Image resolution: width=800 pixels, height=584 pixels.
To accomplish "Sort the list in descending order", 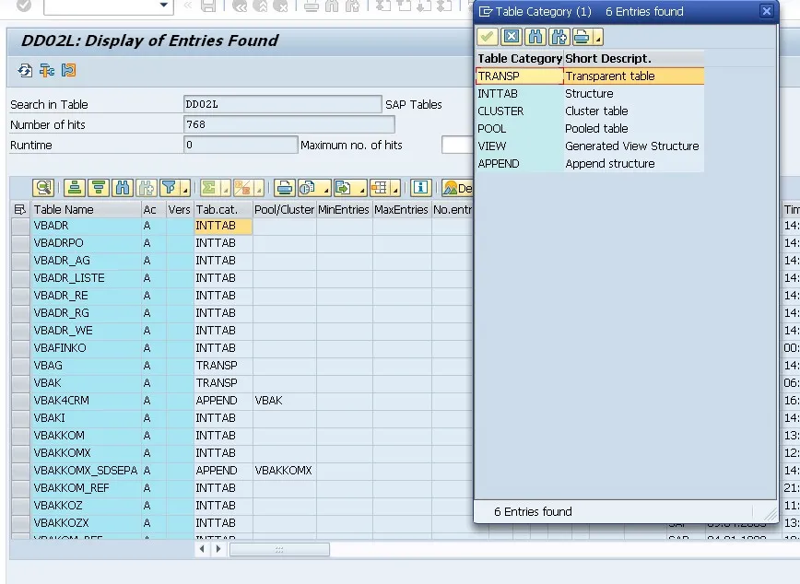I will click(x=99, y=188).
